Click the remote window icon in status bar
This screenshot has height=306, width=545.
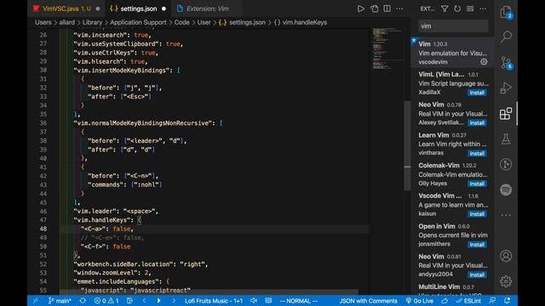pyautogui.click(x=36, y=300)
